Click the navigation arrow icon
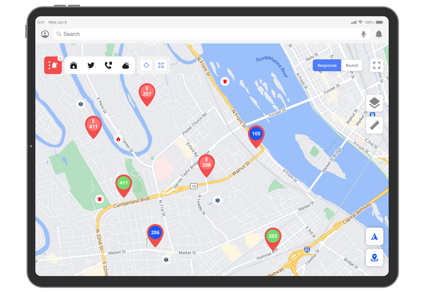The image size is (424, 292). pos(374,236)
